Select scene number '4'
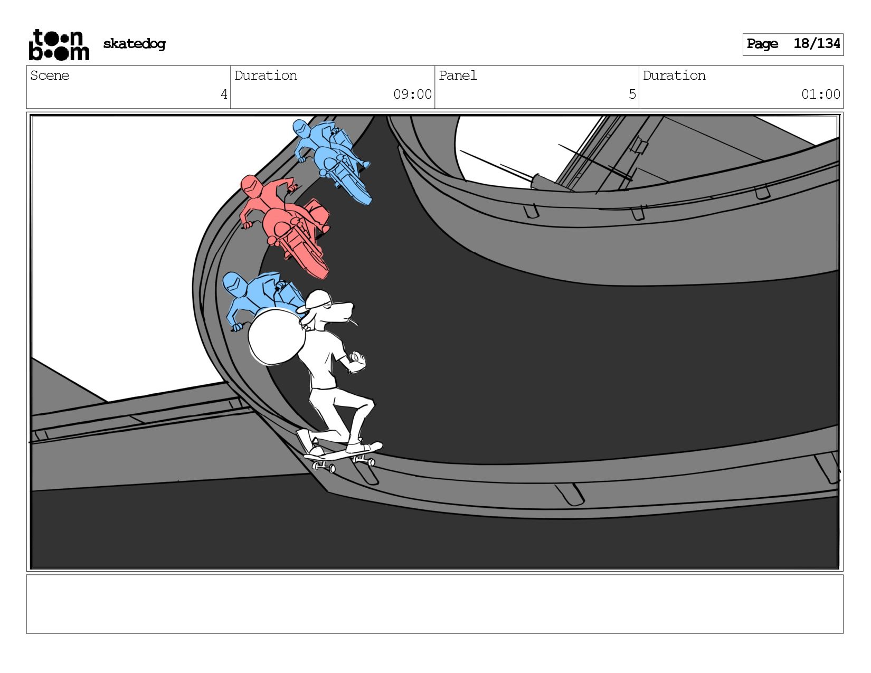The height and width of the screenshot is (673, 871). point(224,94)
